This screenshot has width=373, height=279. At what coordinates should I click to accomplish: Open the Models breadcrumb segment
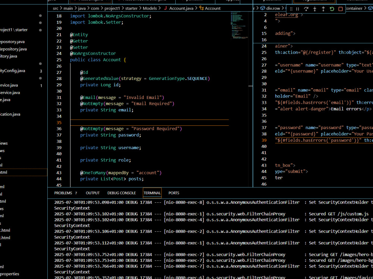click(x=150, y=8)
